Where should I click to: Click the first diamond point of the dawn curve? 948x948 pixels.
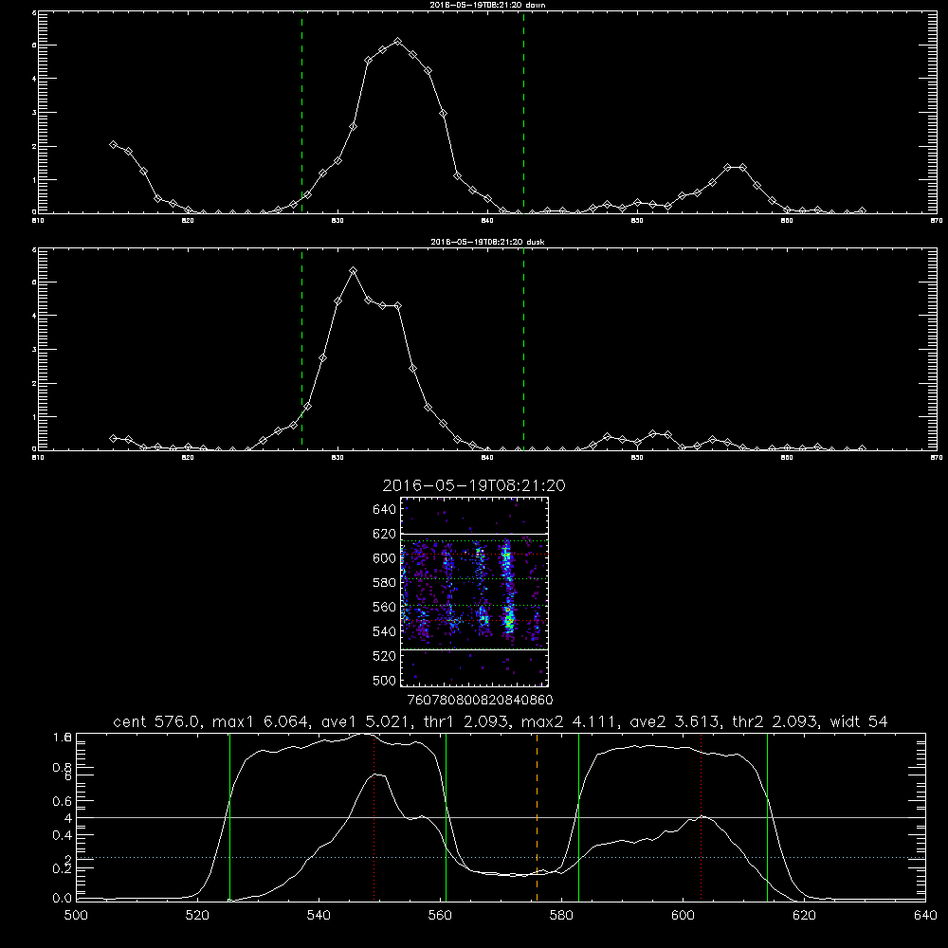[113, 144]
